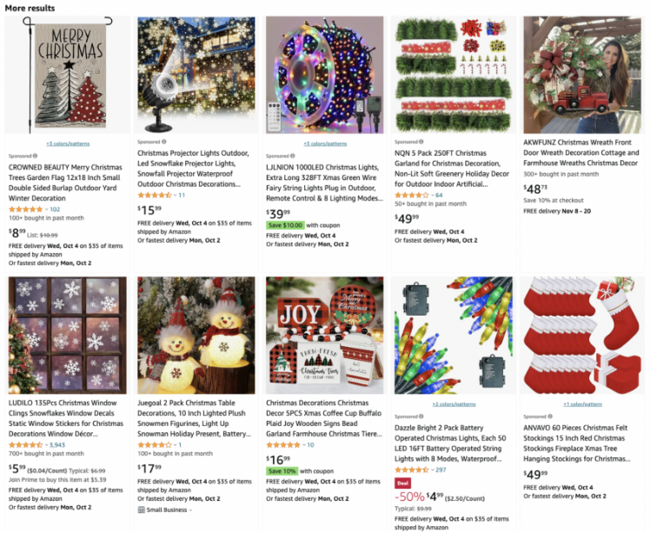The height and width of the screenshot is (540, 657).
Task: Open the lighted snowmen product image
Action: click(196, 335)
